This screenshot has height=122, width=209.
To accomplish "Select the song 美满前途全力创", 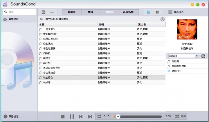I will pos(102,68).
